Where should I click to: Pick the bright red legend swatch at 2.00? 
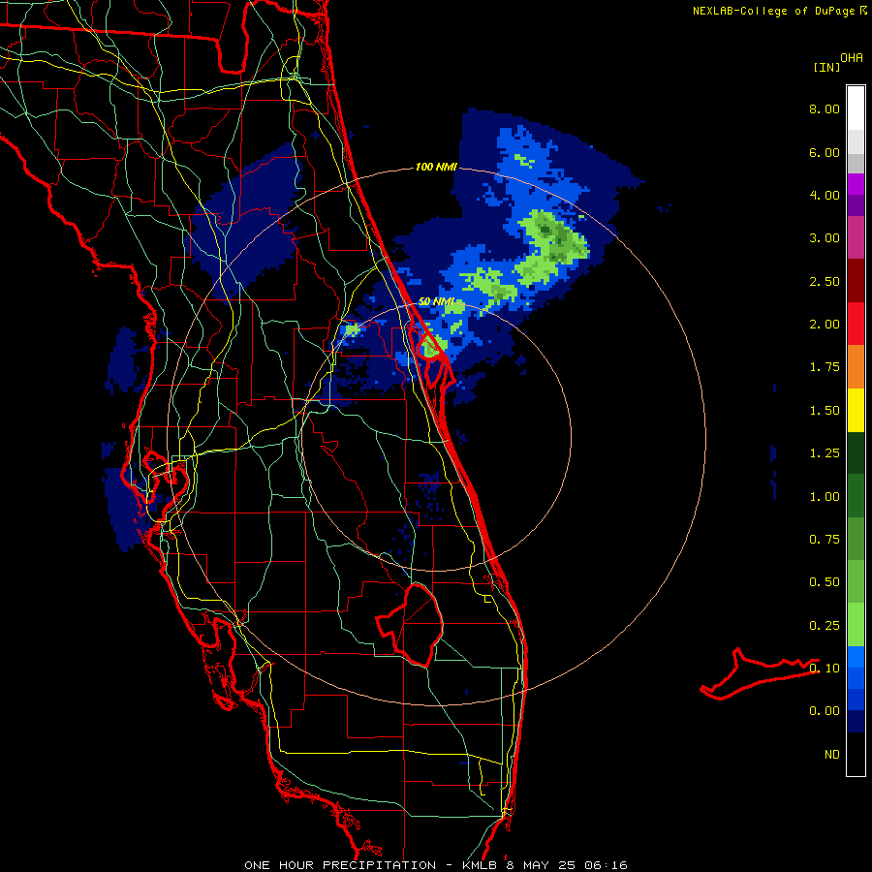pyautogui.click(x=856, y=324)
